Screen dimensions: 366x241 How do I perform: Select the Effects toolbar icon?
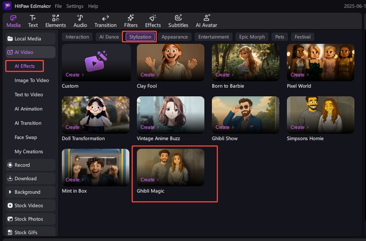click(x=153, y=21)
